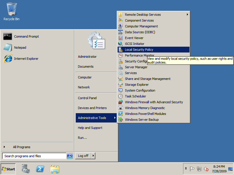Open Server Manager from the taskbar
The width and height of the screenshot is (234, 175).
point(26,169)
